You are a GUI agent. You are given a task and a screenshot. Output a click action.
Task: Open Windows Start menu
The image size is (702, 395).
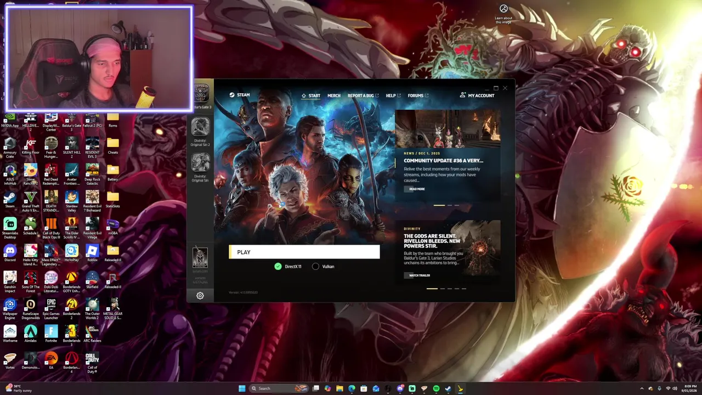click(242, 388)
